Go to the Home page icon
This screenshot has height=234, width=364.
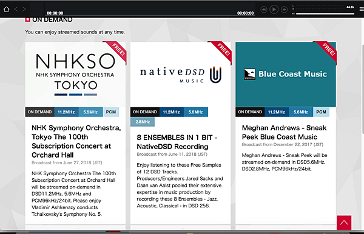tap(6, 9)
